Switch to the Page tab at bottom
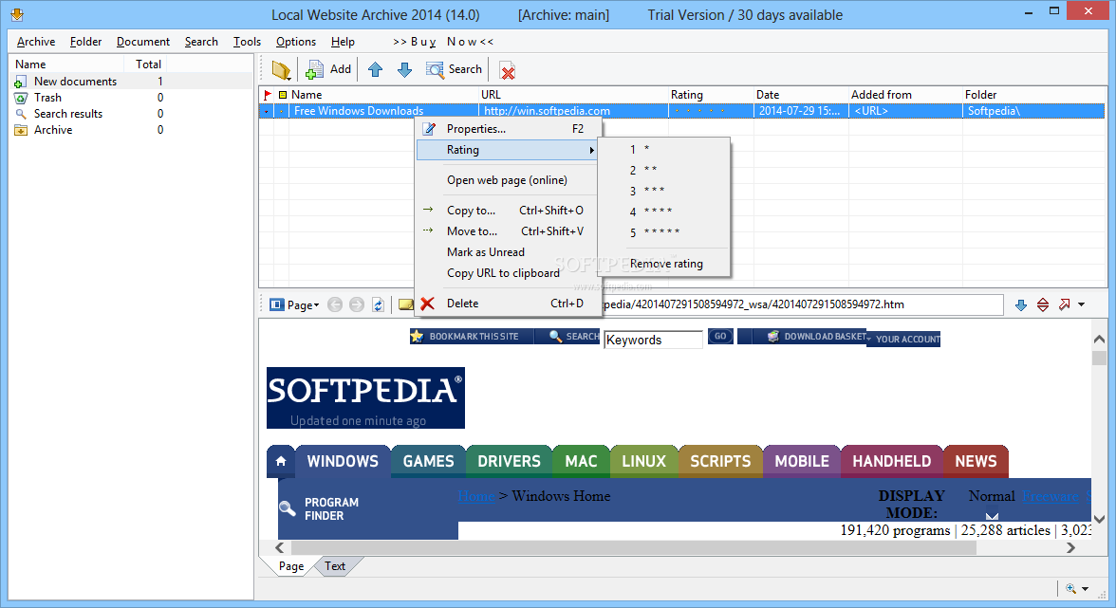The image size is (1116, 608). click(x=291, y=567)
